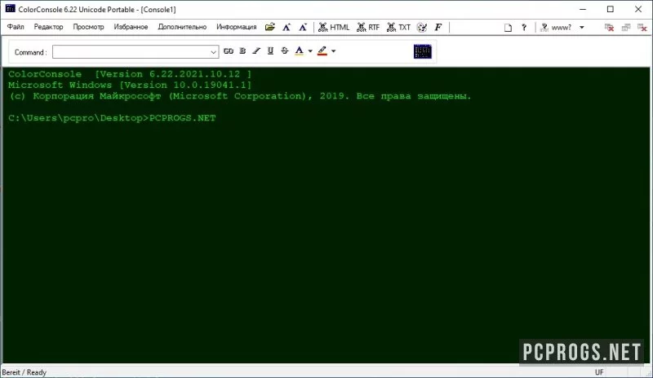Increase font size with the larger A icon
Screen dimensions: 653x378
[287, 28]
